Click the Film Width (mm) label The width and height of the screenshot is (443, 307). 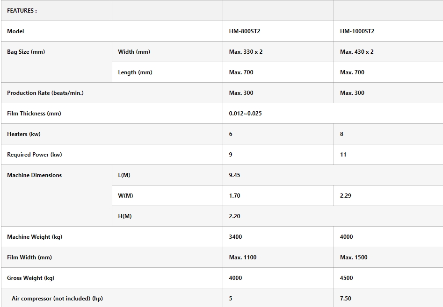click(29, 257)
